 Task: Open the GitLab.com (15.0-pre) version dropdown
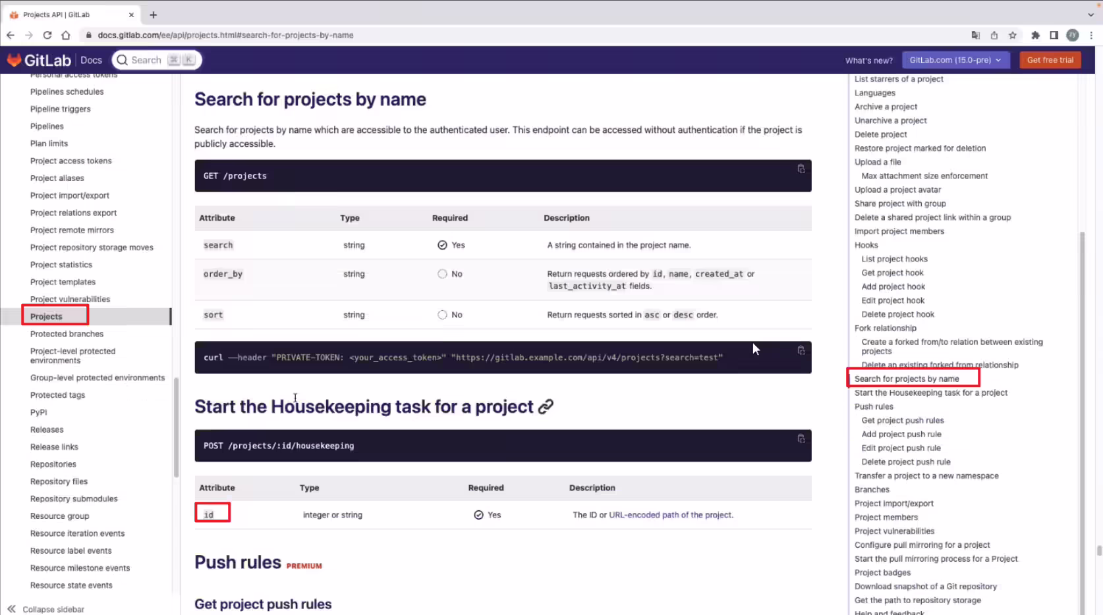tap(955, 60)
